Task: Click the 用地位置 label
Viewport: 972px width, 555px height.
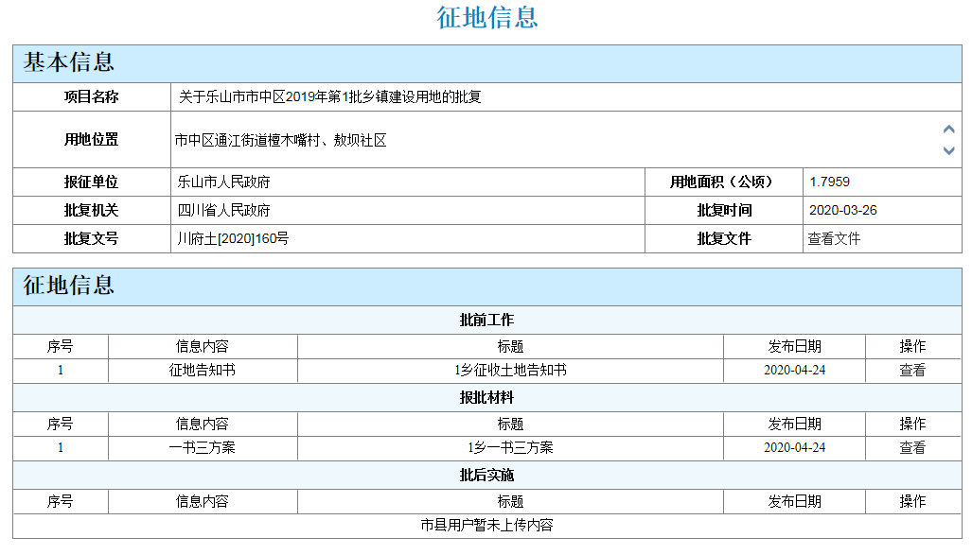Action: (x=91, y=139)
